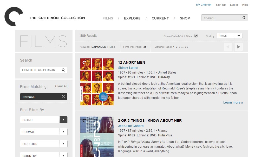Click the Criterion C logo
The image size is (255, 157).
14,16
